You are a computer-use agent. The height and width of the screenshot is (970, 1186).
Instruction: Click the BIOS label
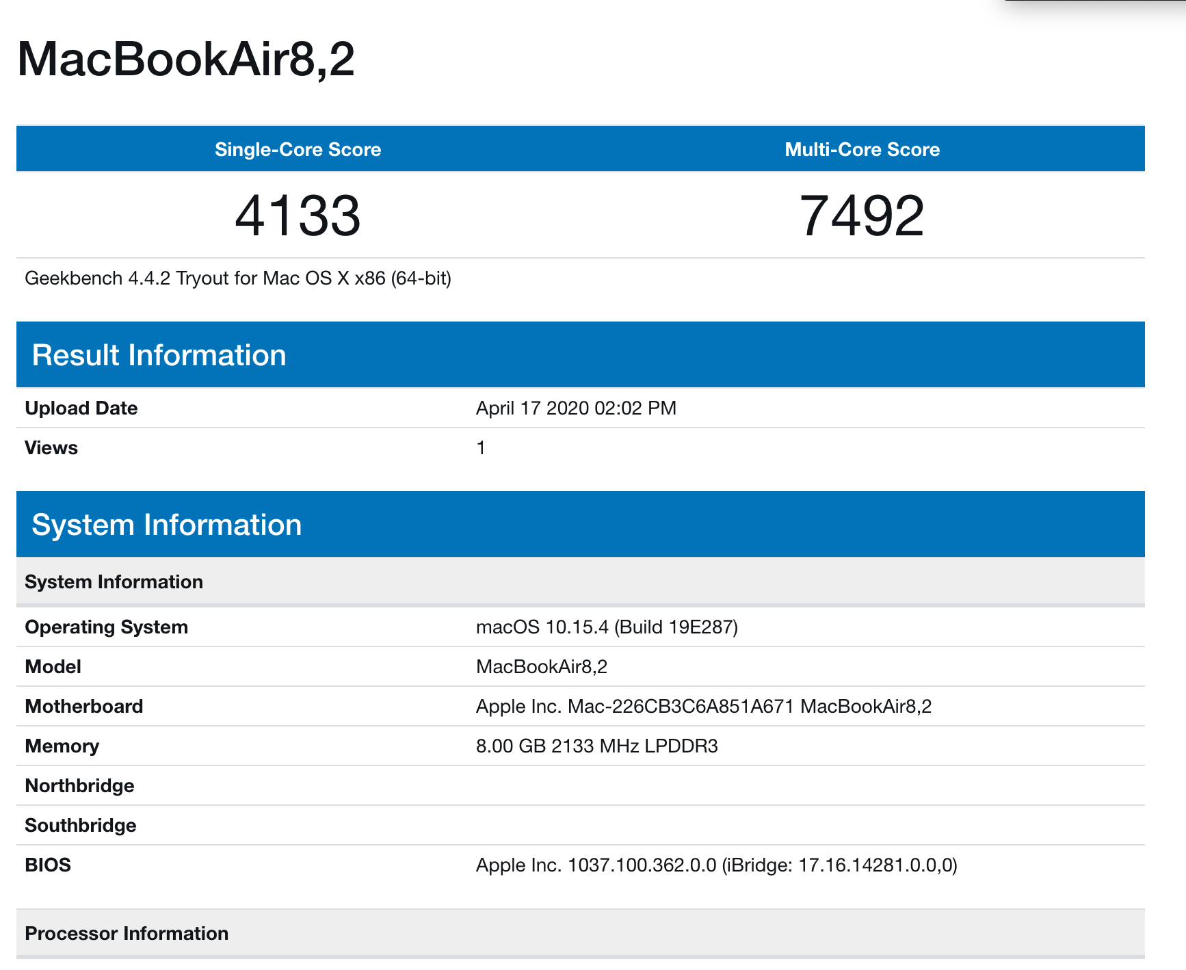click(48, 865)
